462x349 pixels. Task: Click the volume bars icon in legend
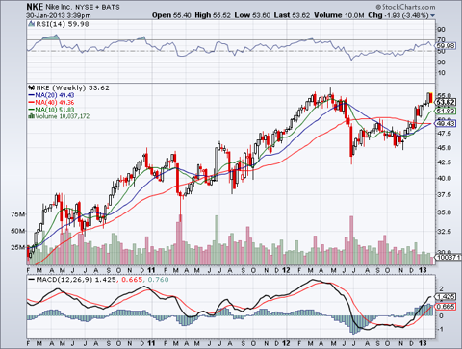point(32,116)
